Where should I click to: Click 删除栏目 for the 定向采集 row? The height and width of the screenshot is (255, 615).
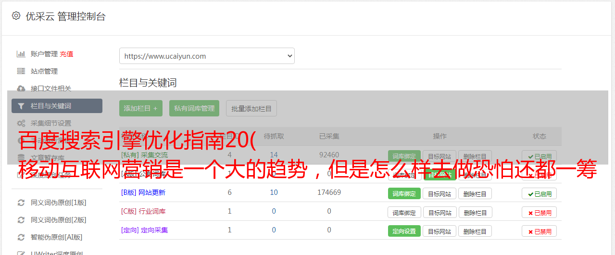(475, 231)
